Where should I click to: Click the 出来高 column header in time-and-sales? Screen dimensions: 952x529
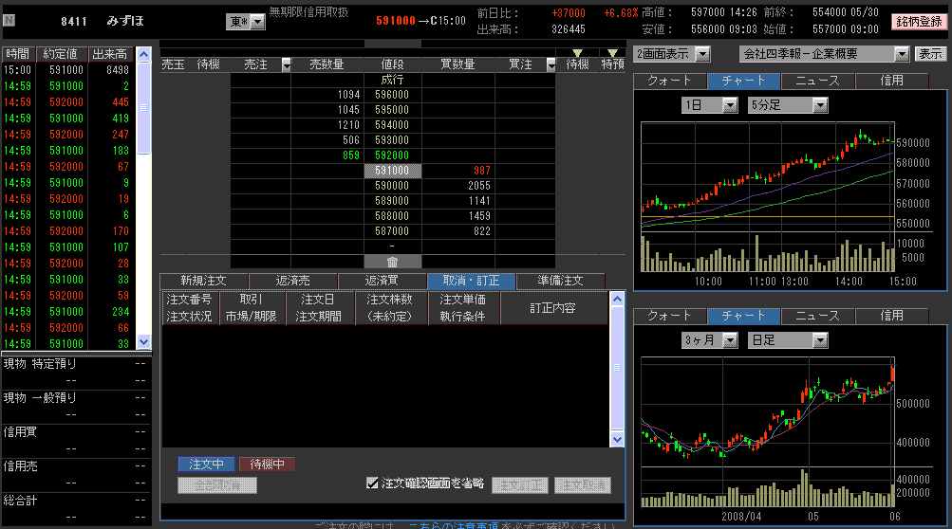click(x=110, y=54)
